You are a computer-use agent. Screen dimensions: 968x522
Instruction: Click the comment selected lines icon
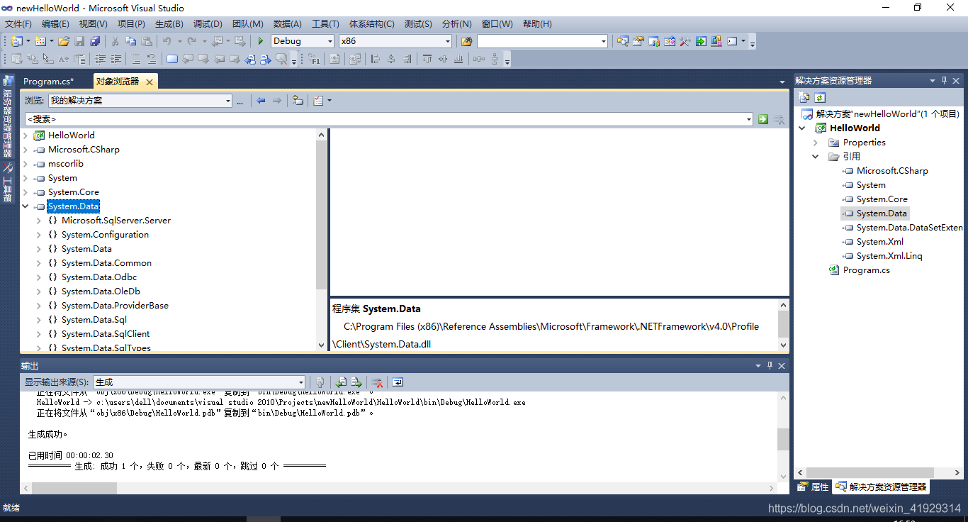[136, 59]
